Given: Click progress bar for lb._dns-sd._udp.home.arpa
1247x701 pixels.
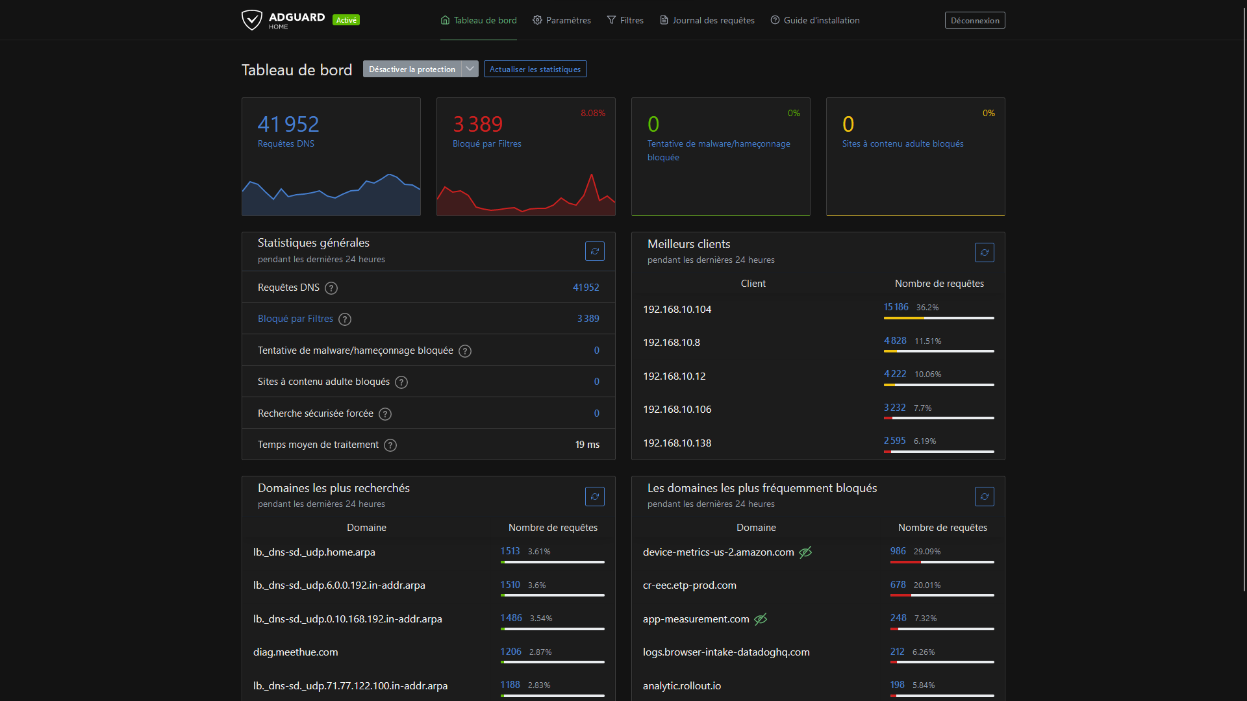Looking at the screenshot, I should [x=553, y=562].
